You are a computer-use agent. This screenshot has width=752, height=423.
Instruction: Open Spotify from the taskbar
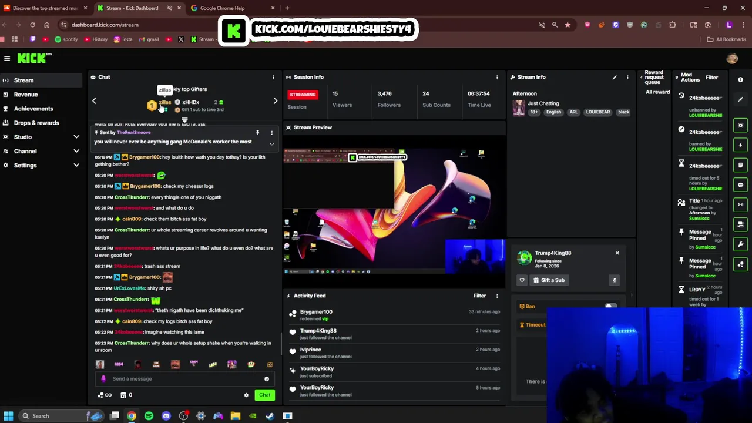coord(149,416)
